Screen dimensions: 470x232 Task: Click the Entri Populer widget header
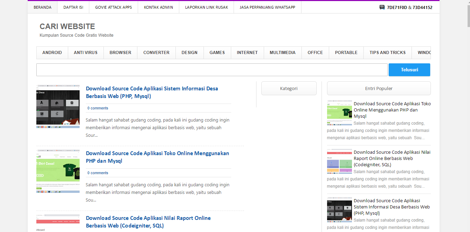(379, 88)
